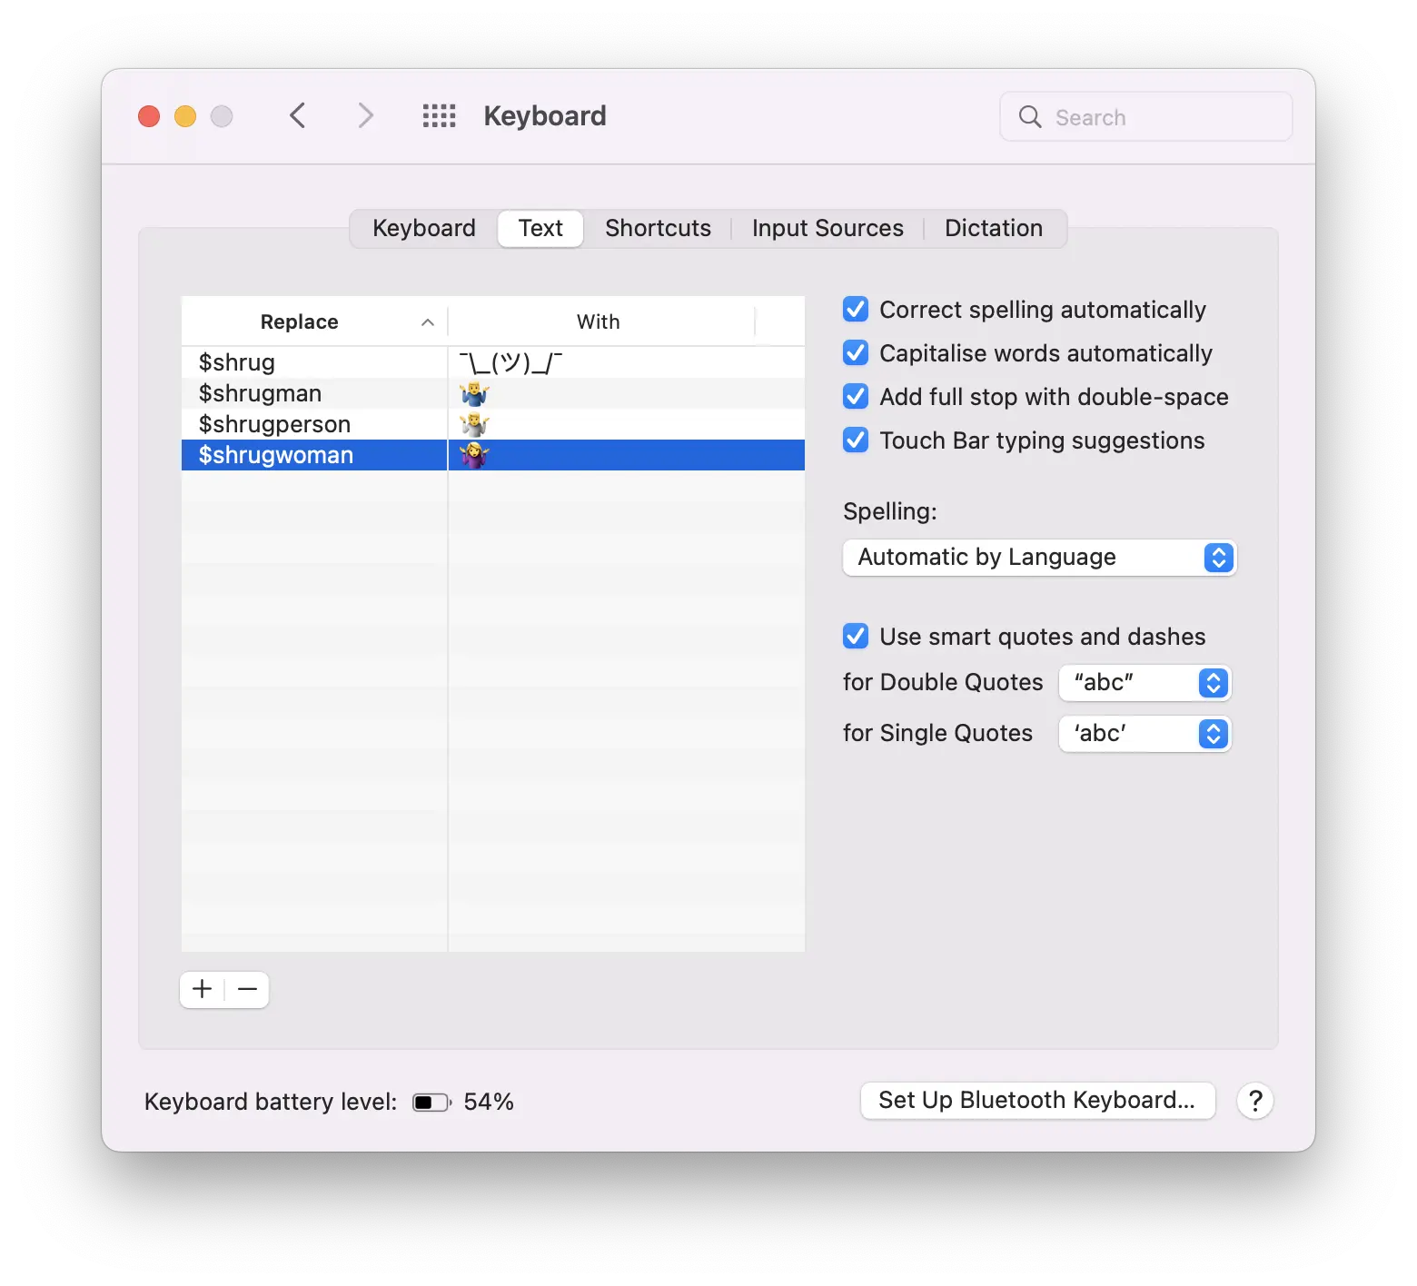The width and height of the screenshot is (1417, 1286).
Task: Toggle Use smart quotes and dashes
Action: pos(855,636)
